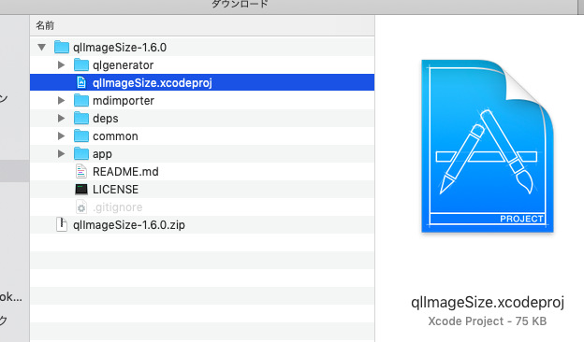Click the qlImageSize-1.6.0.zip archive icon
The height and width of the screenshot is (342, 584).
pyautogui.click(x=62, y=224)
